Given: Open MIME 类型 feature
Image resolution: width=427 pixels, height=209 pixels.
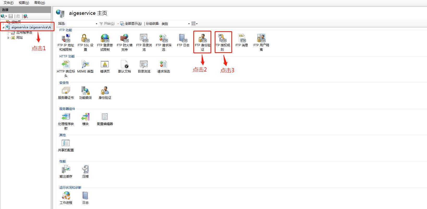Looking at the screenshot, I should (x=85, y=67).
